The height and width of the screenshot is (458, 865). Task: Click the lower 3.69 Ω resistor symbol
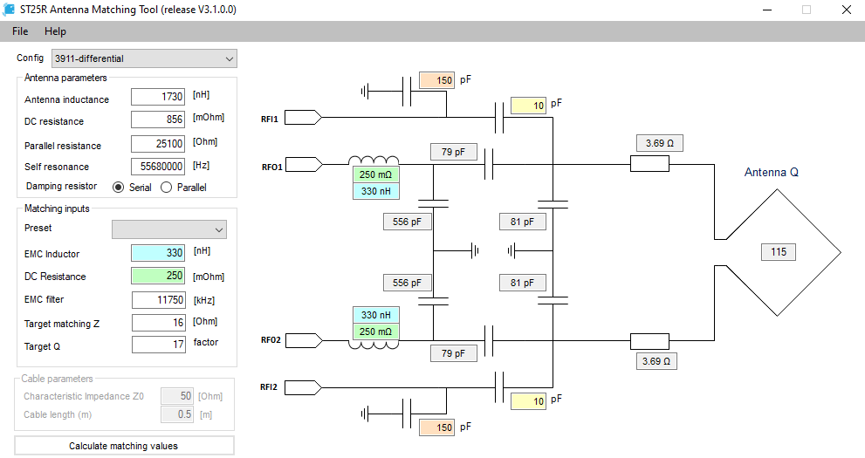pos(650,341)
